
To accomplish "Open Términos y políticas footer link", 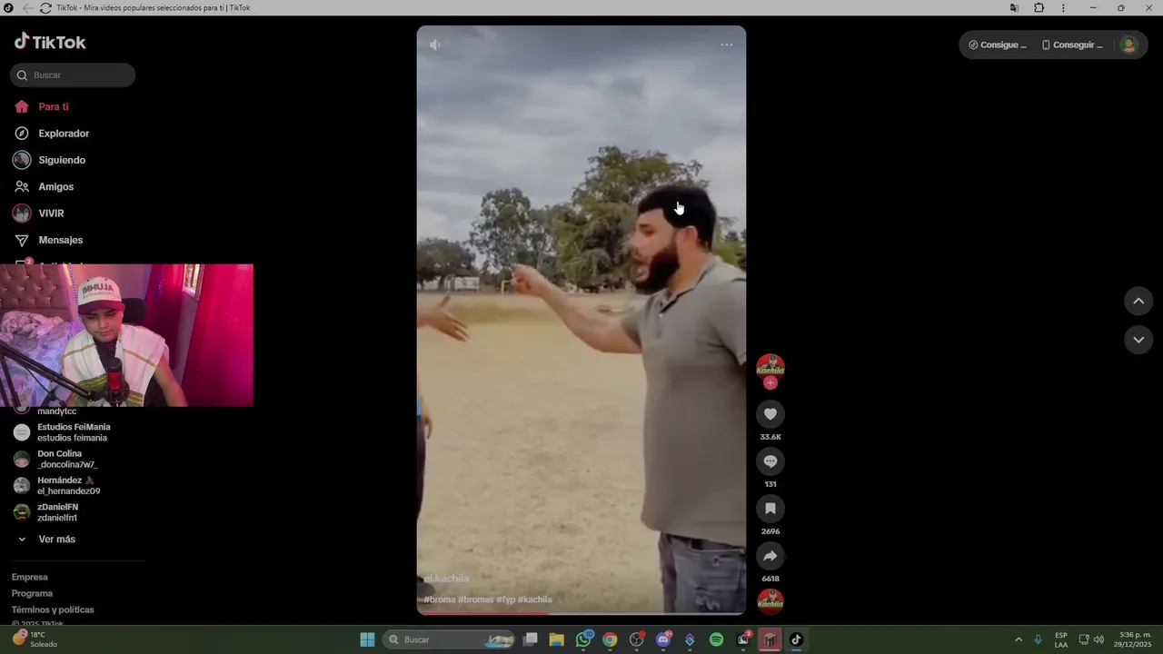I will coord(53,609).
